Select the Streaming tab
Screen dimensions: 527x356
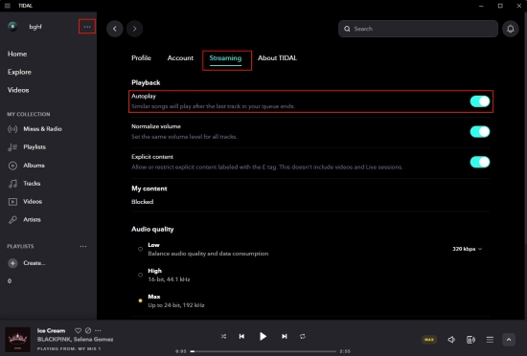pyautogui.click(x=225, y=58)
